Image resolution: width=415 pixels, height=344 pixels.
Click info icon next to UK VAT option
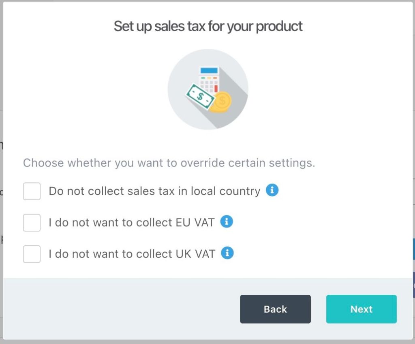tap(227, 253)
